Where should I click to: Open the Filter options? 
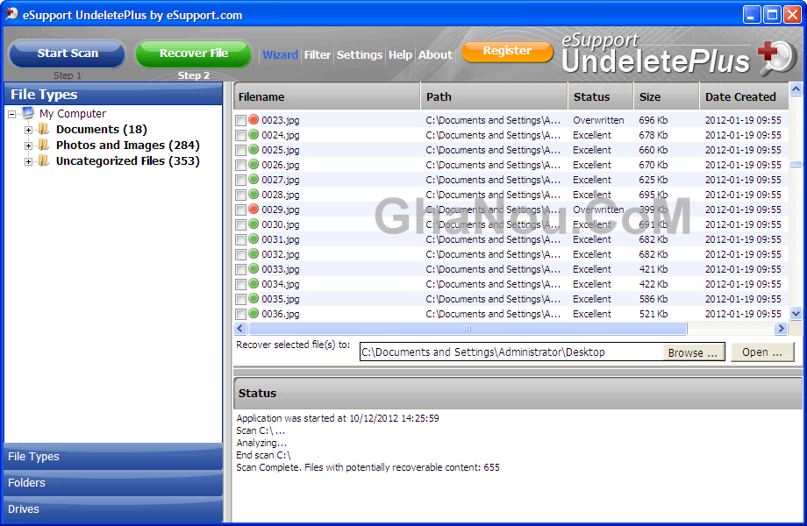click(317, 54)
